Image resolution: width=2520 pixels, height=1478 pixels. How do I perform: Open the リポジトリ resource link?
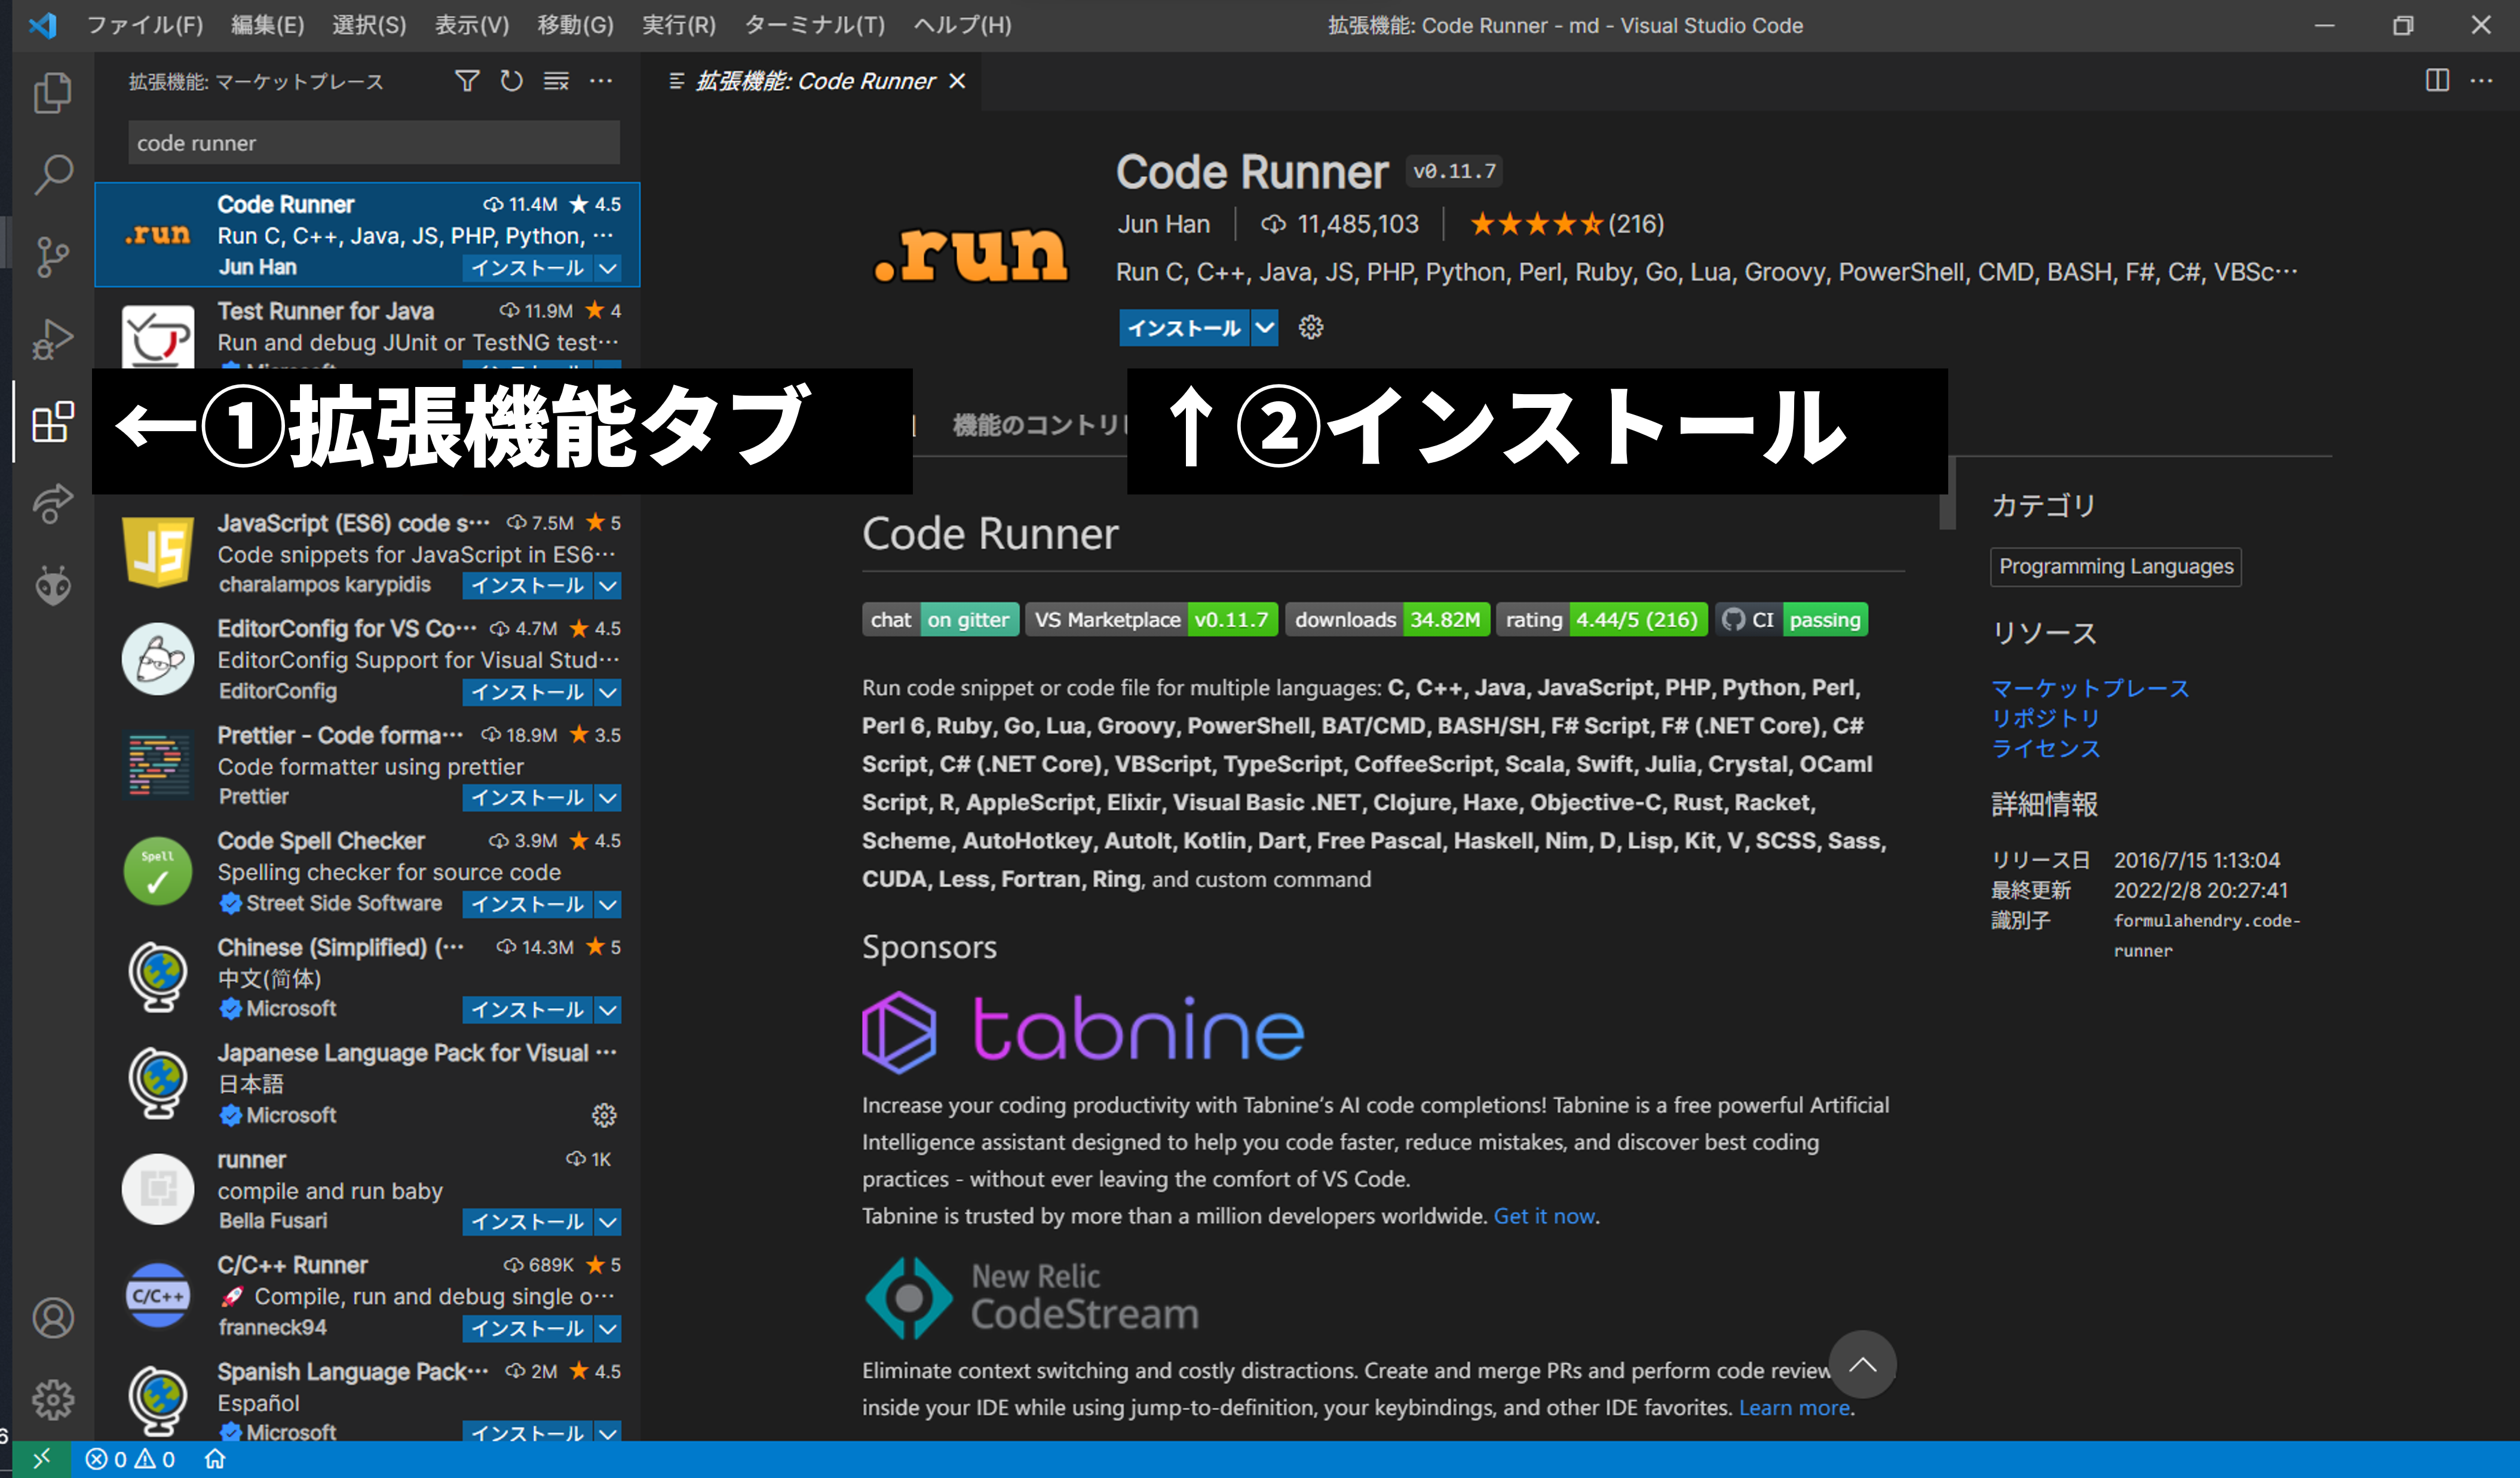click(x=2046, y=718)
